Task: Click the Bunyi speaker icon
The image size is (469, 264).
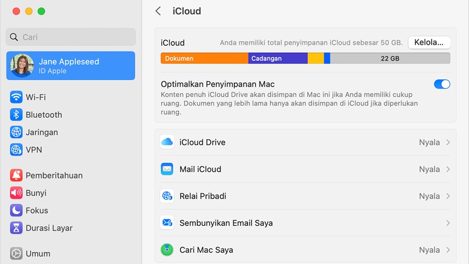Action: 16,193
